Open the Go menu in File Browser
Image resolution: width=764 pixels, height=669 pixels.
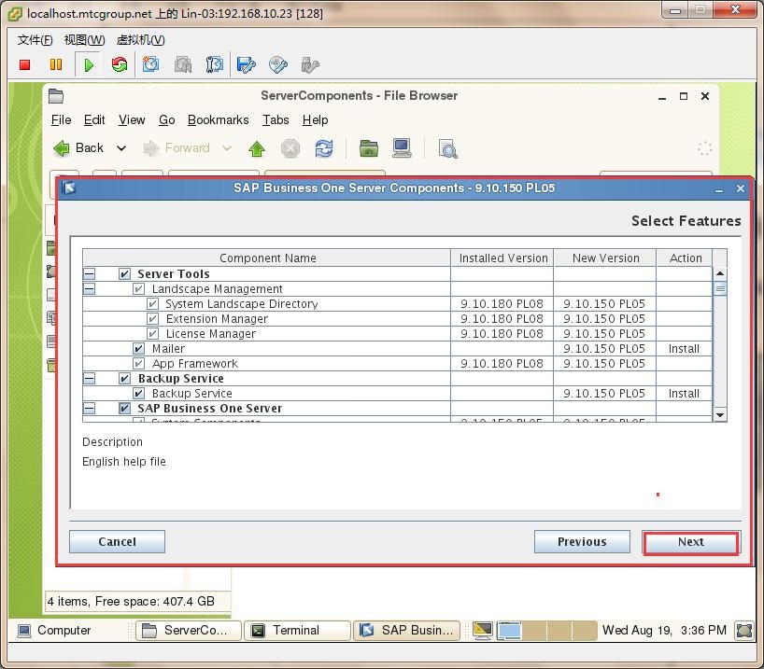click(x=166, y=119)
